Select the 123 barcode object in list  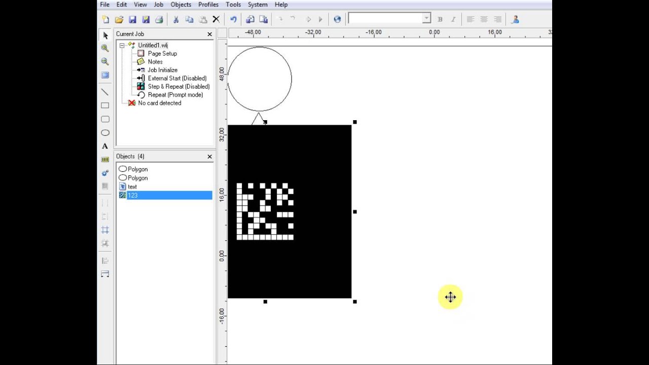click(165, 195)
